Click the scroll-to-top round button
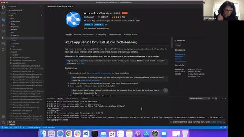 [165, 90]
